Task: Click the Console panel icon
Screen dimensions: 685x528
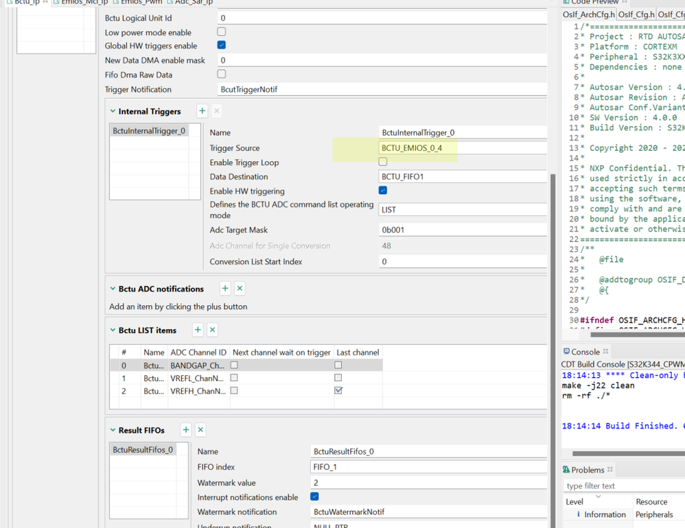Action: [566, 351]
